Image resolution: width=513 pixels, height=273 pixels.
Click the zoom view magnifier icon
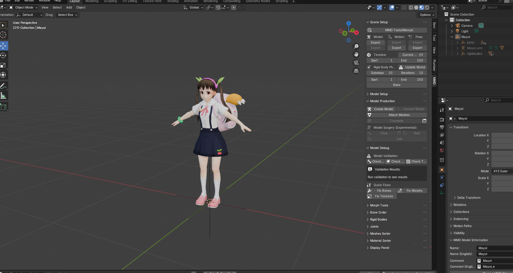coord(356,47)
